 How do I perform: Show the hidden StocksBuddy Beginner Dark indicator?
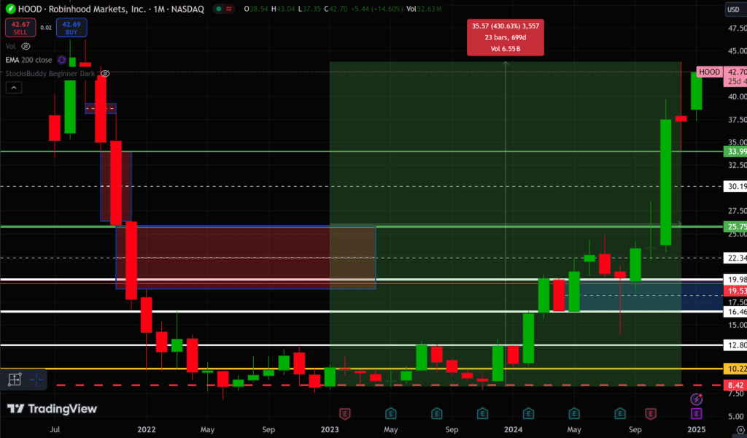pos(105,74)
